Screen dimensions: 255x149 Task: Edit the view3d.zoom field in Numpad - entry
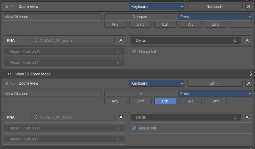52,17
